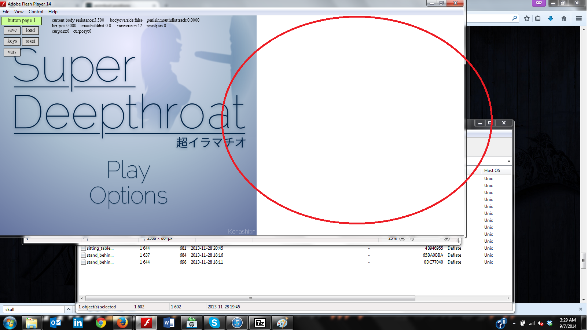Click the 'load' button

30,30
